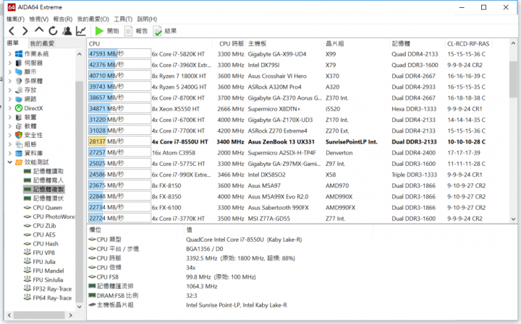Select the 8x Ryzen 7 1800X HT row

(x=298, y=76)
